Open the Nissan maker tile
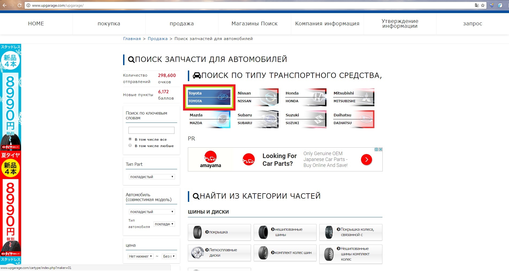509x271 pixels. pyautogui.click(x=257, y=97)
